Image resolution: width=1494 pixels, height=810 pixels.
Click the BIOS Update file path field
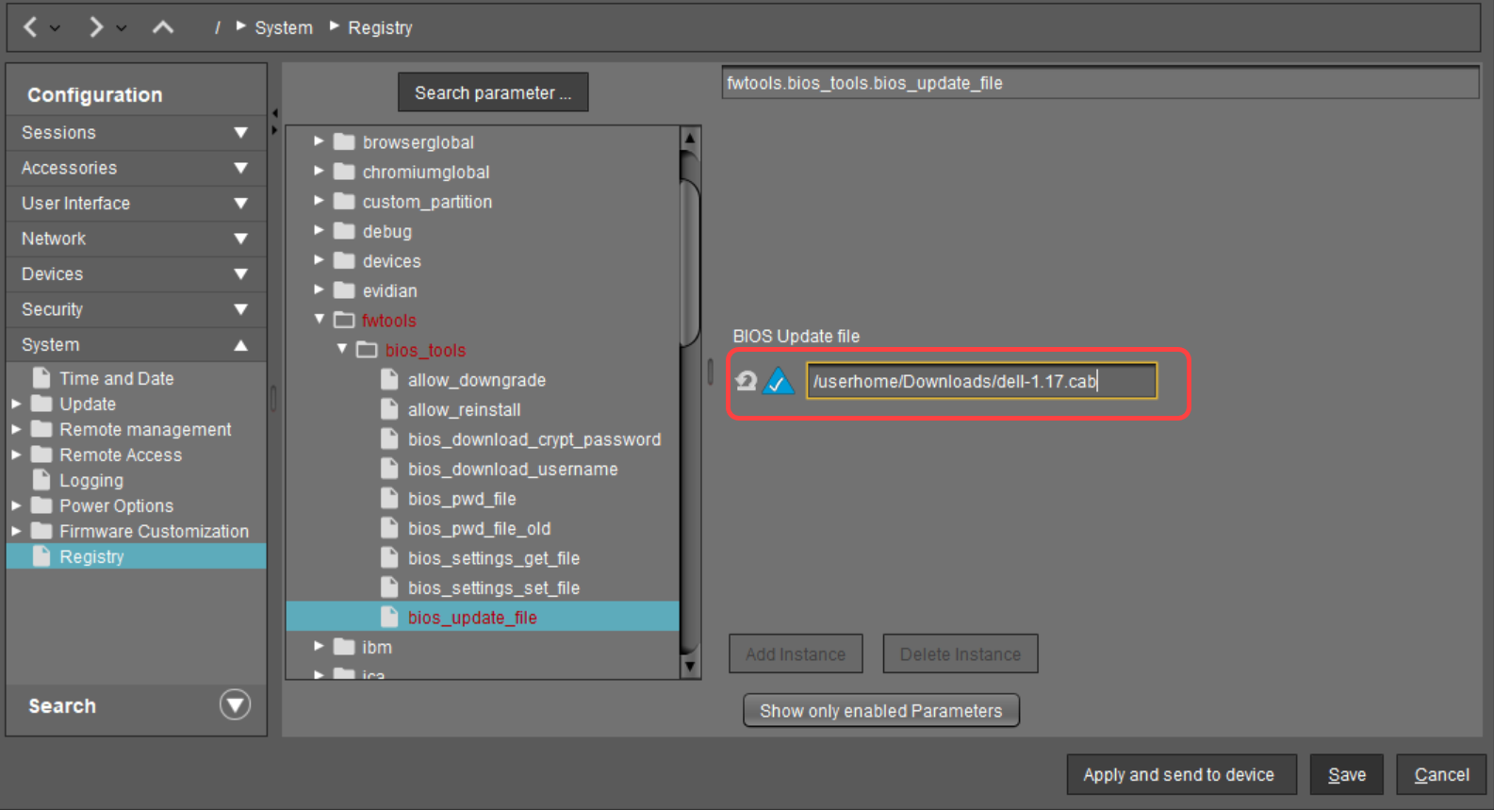pos(980,381)
